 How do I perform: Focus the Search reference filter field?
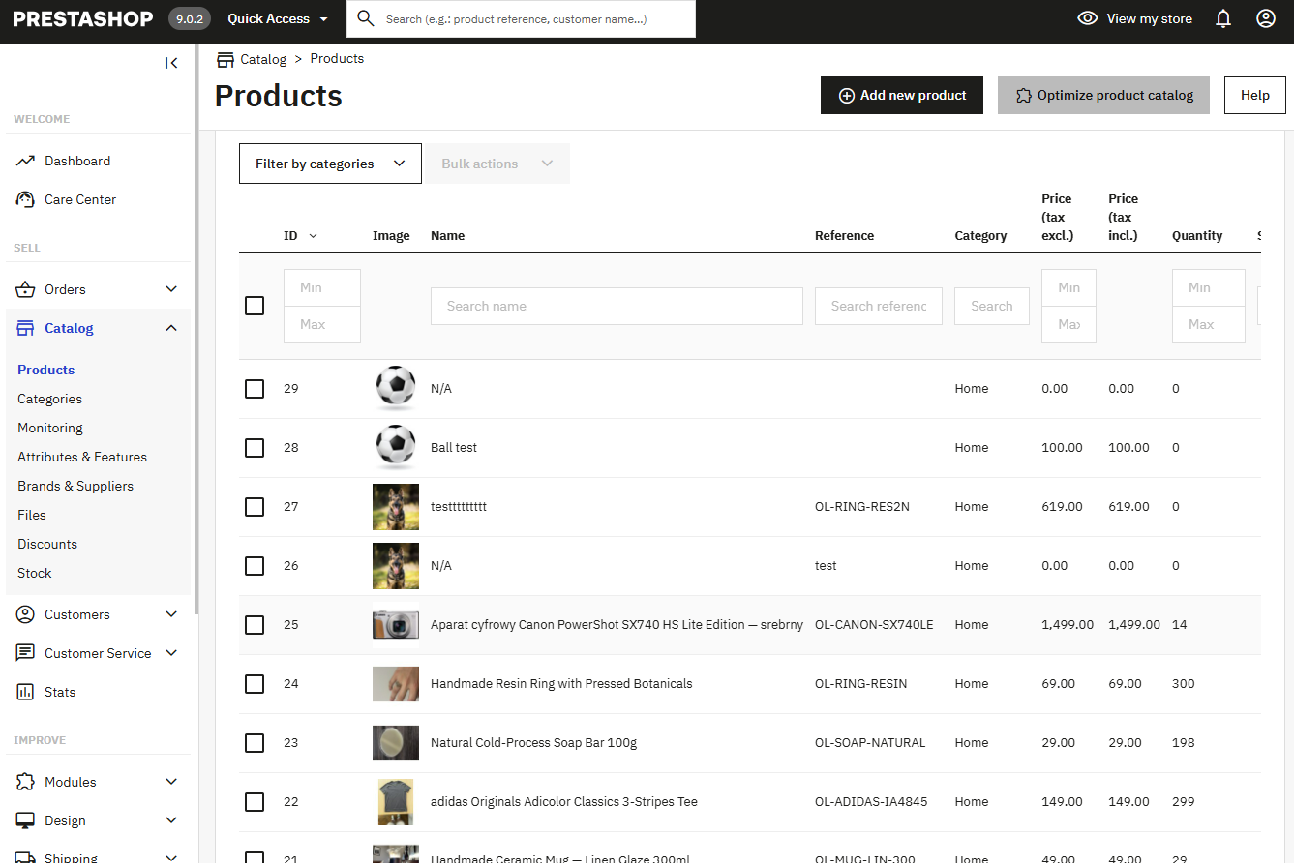coord(879,306)
